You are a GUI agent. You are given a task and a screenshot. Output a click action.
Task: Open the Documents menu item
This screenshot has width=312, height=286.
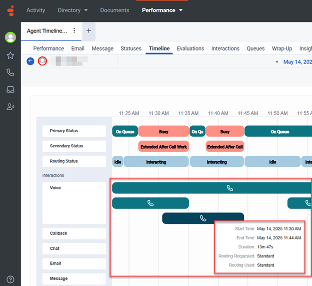pos(114,10)
